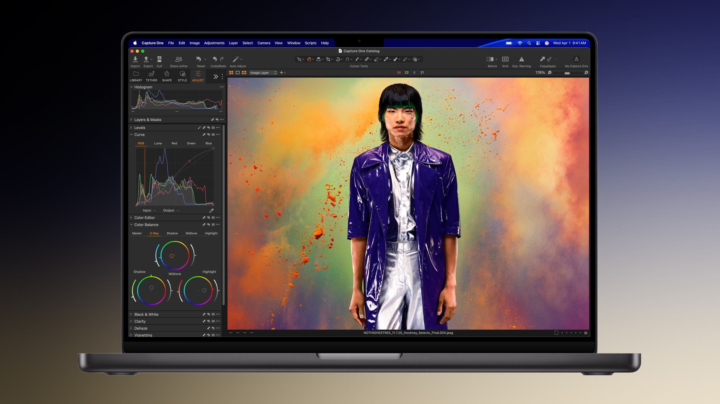720x404 pixels.
Task: Click Share online icon
Action: (179, 59)
